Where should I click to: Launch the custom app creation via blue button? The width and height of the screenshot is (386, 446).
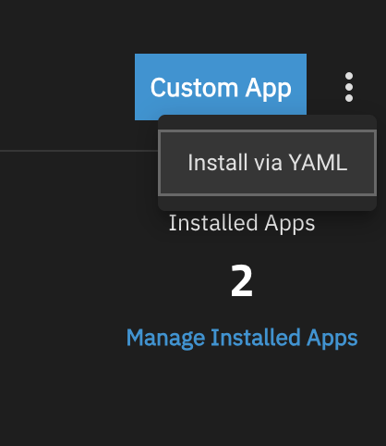221,87
